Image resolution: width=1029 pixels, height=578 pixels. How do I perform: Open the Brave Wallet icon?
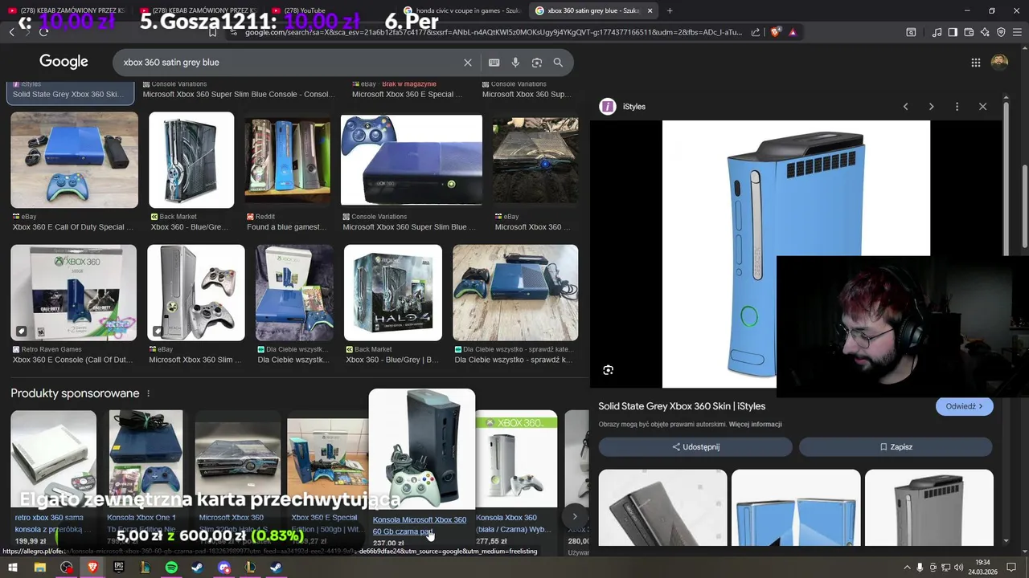pyautogui.click(x=969, y=32)
